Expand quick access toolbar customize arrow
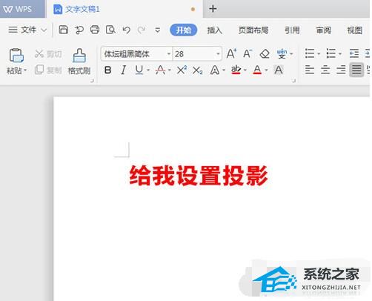The image size is (372, 301). click(x=157, y=30)
